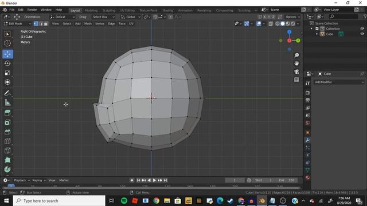Open the Object Data green triangle tab
The width and height of the screenshot is (367, 206).
click(x=307, y=170)
